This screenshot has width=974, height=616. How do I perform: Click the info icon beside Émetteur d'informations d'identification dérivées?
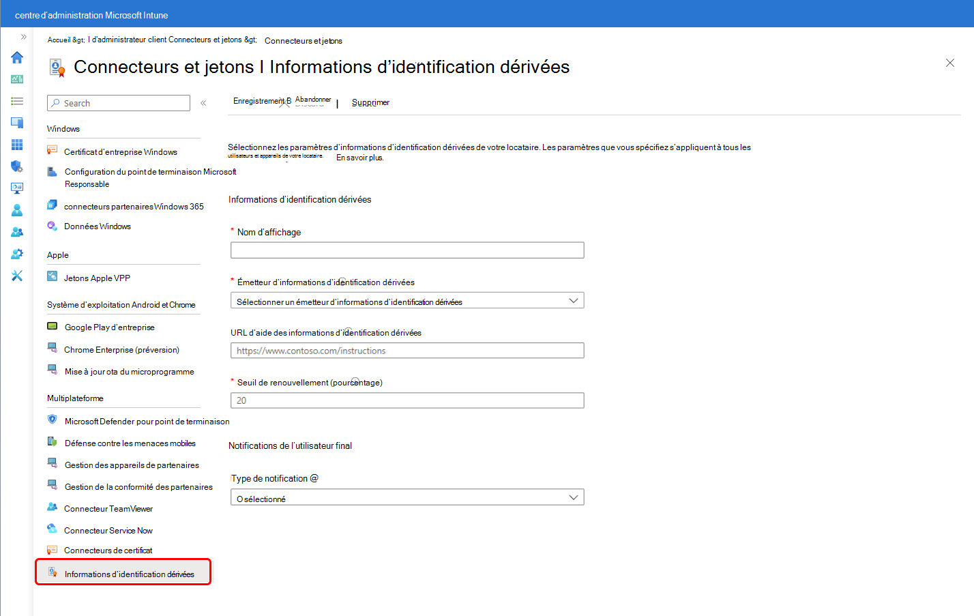pyautogui.click(x=342, y=280)
